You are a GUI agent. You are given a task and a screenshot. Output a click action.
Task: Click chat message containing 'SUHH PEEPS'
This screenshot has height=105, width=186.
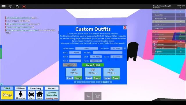(18, 21)
